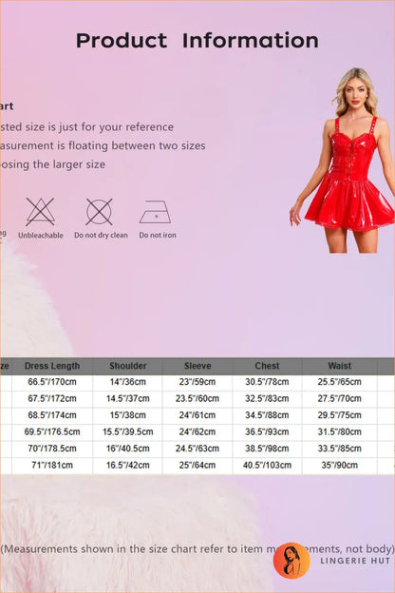Image resolution: width=395 pixels, height=593 pixels.
Task: Select the cell 71"/181cm
Action: pyautogui.click(x=52, y=465)
